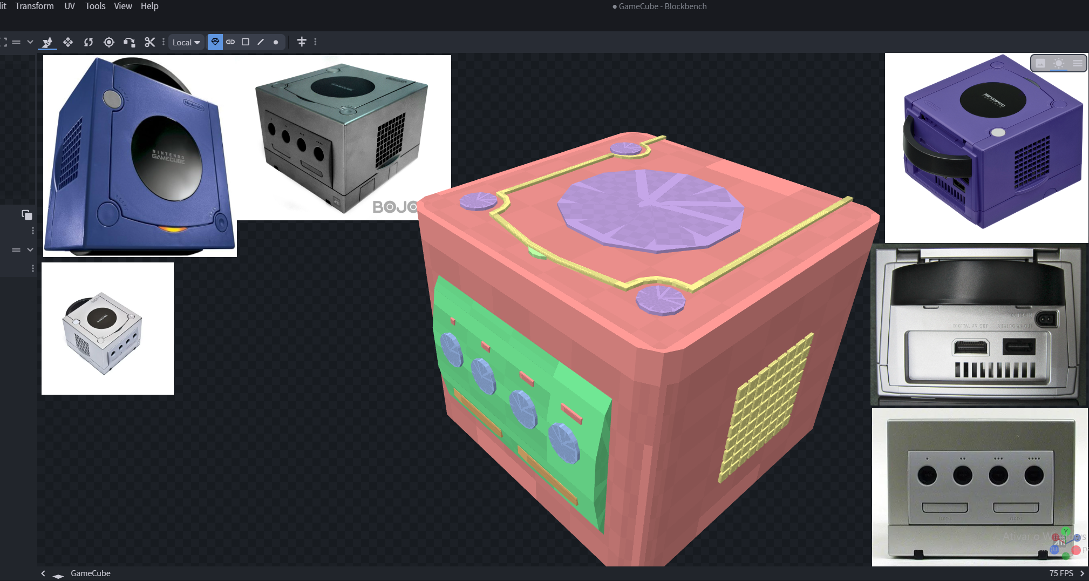Switch to edge selection mode (line icon)

pos(261,42)
